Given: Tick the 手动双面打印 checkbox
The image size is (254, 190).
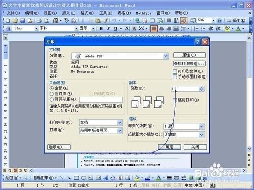Looking at the screenshot, I should point(175,77).
